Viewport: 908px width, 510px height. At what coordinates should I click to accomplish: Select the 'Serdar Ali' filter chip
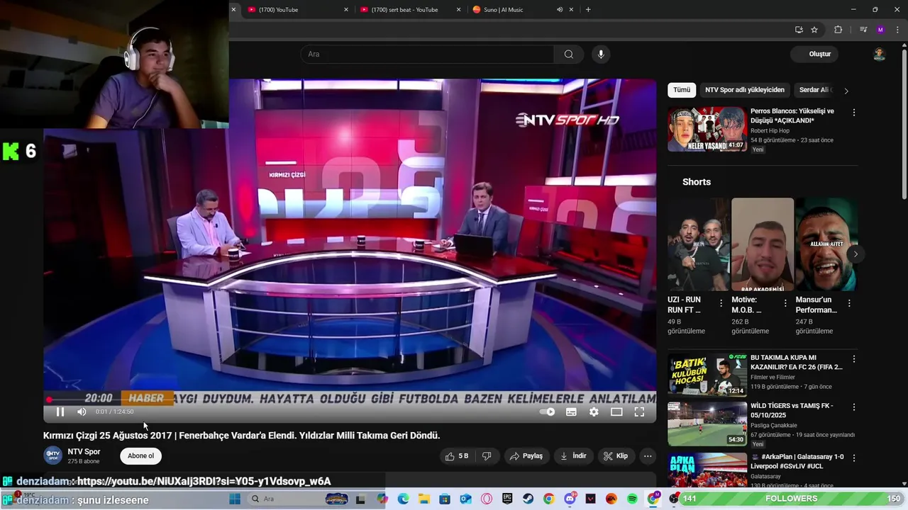pyautogui.click(x=815, y=90)
